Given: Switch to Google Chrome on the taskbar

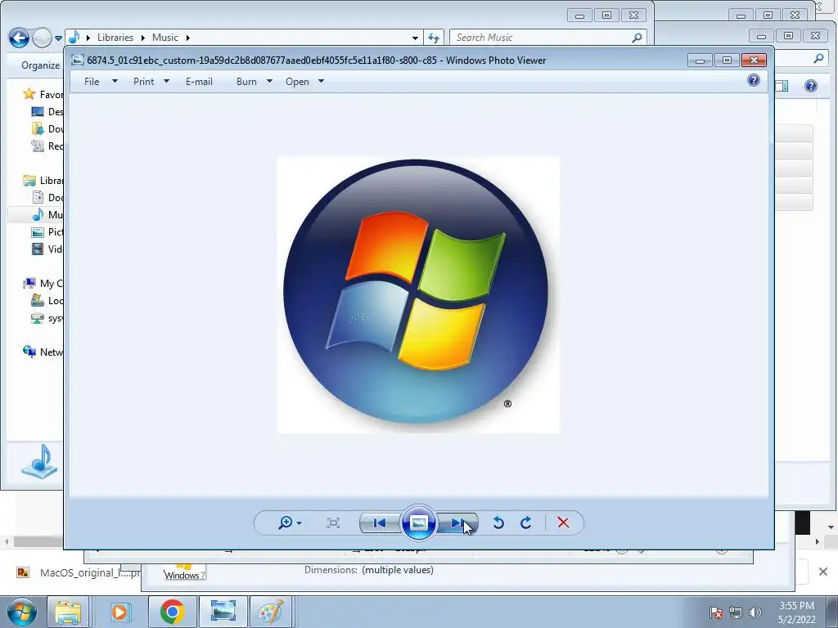Looking at the screenshot, I should pyautogui.click(x=172, y=612).
